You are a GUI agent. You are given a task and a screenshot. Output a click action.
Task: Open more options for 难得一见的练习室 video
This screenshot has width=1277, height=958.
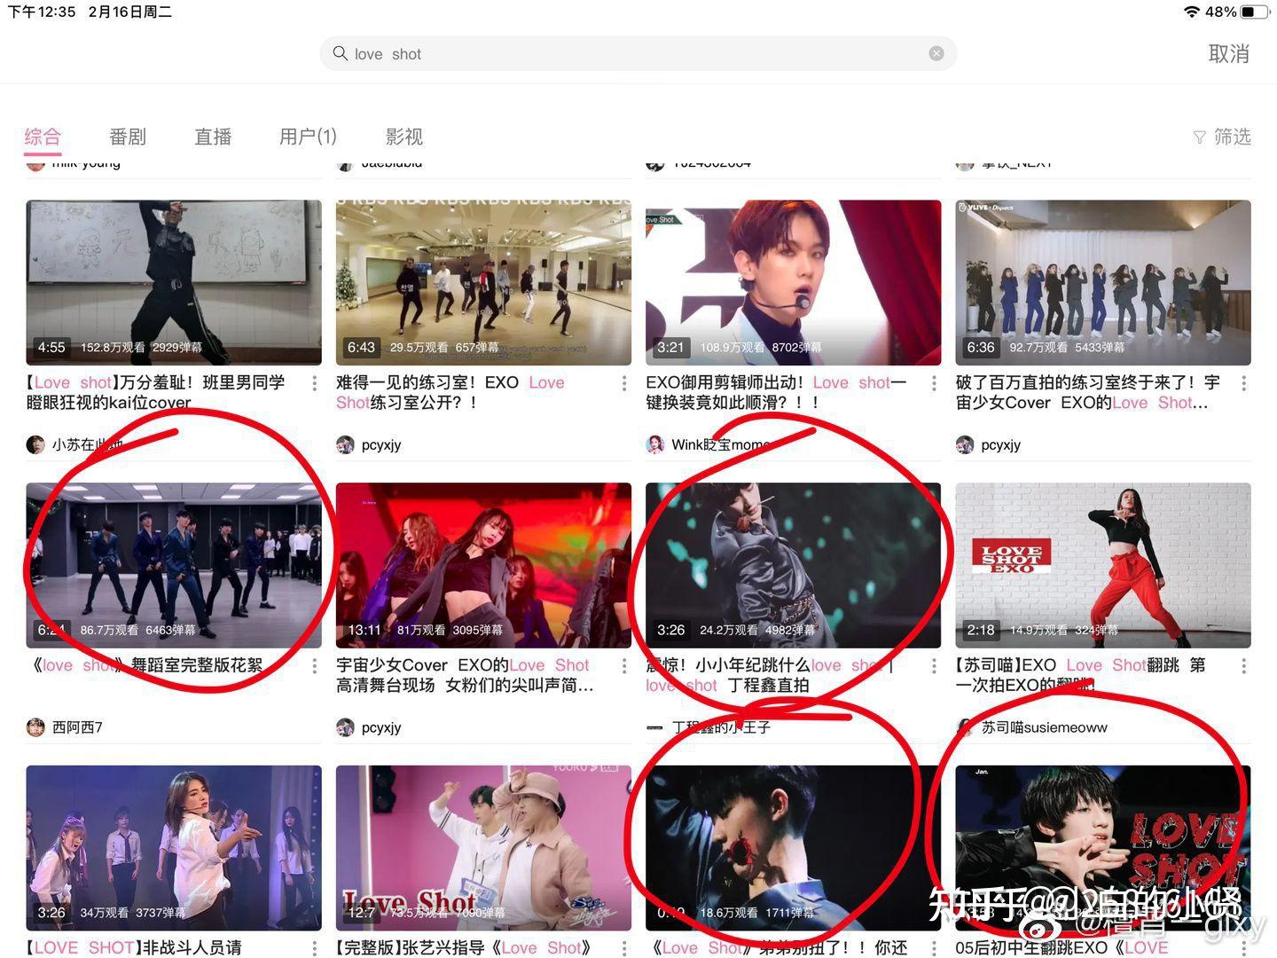tap(623, 383)
